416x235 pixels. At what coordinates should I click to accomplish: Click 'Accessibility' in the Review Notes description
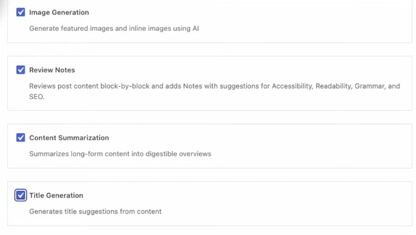(x=293, y=86)
